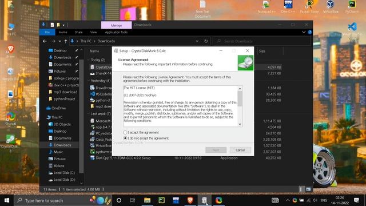Sort by the Size column header

(262, 51)
